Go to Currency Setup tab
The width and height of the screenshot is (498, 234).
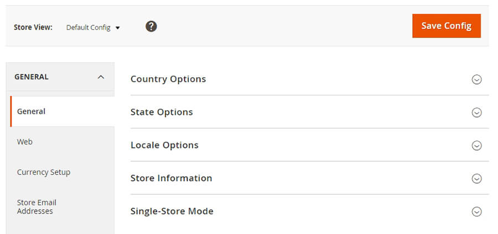click(44, 172)
